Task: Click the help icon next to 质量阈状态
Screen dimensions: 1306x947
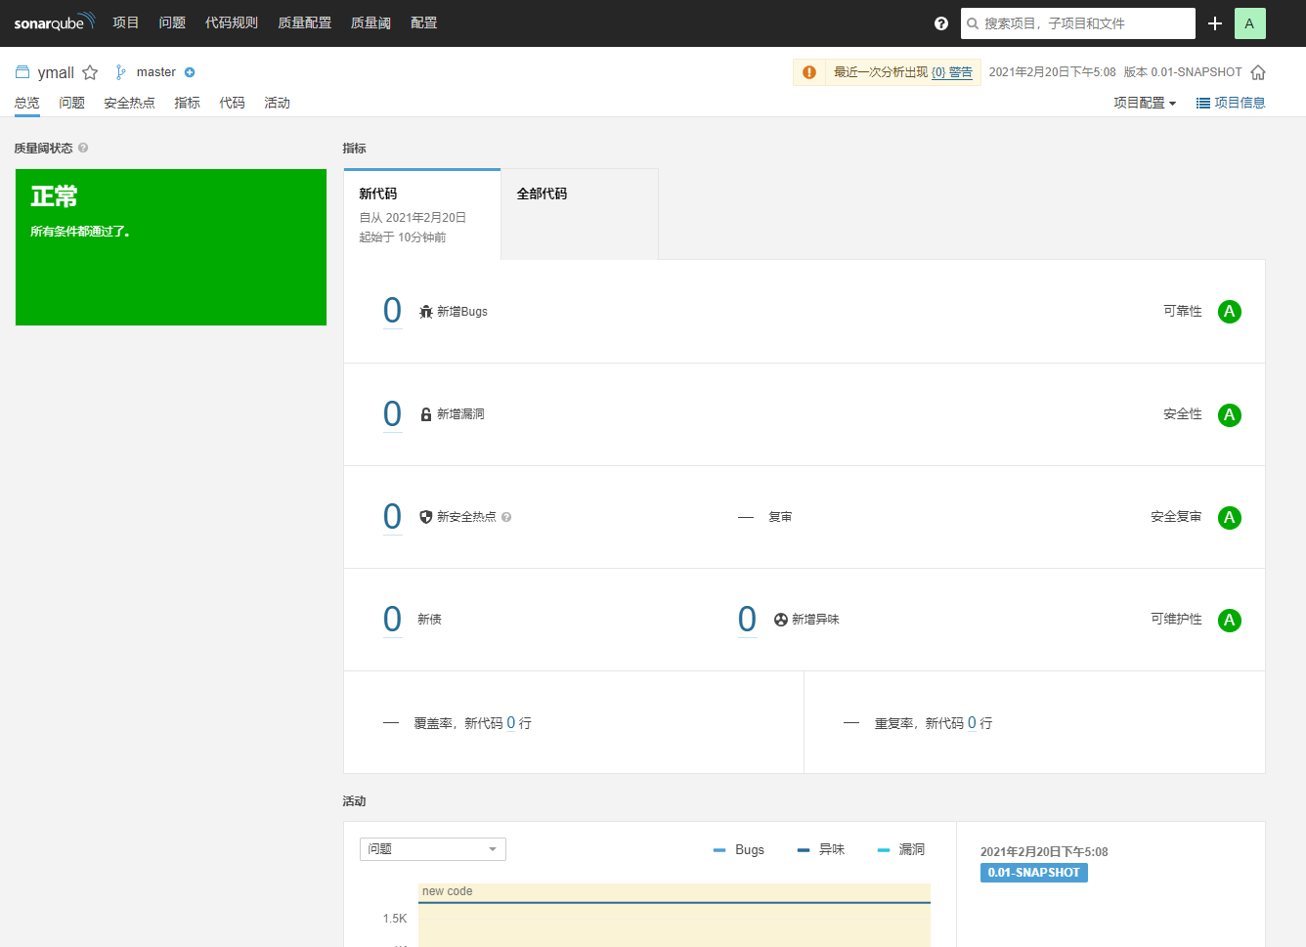Action: [83, 148]
